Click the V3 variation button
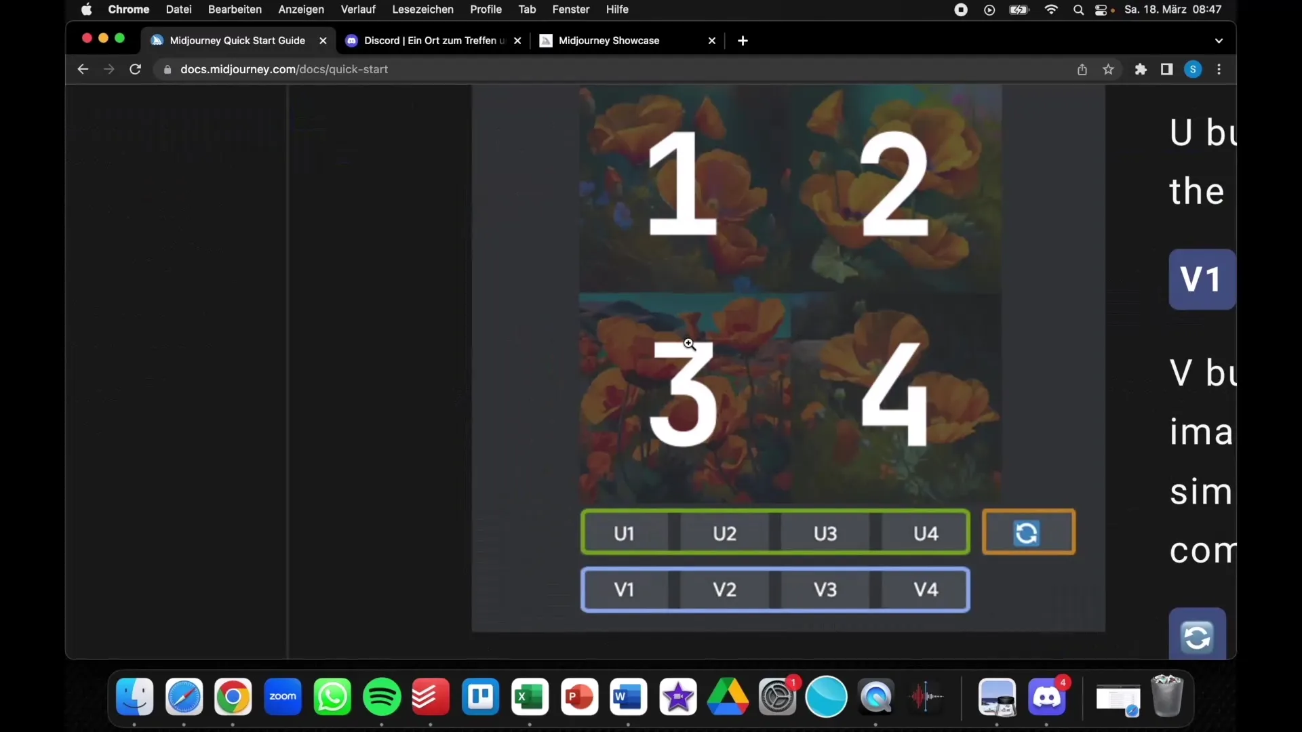 pyautogui.click(x=825, y=590)
